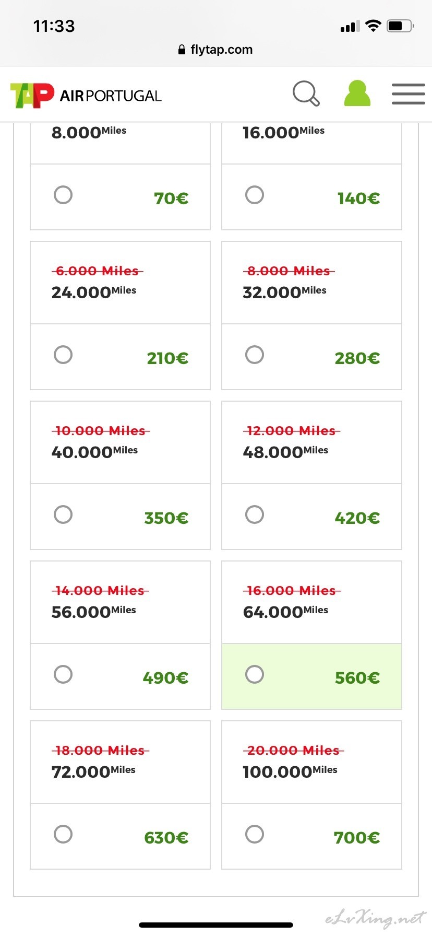The width and height of the screenshot is (432, 936).
Task: Tap the 64.000 Miles package card
Action: [x=311, y=603]
